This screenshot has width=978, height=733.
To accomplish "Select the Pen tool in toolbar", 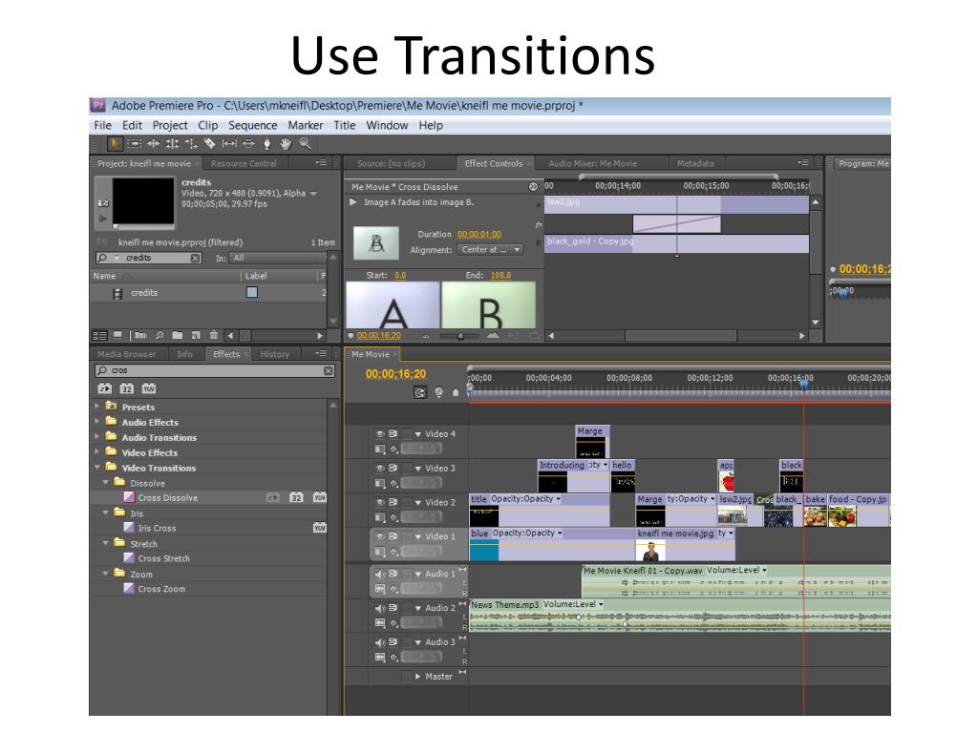I will coord(267,144).
